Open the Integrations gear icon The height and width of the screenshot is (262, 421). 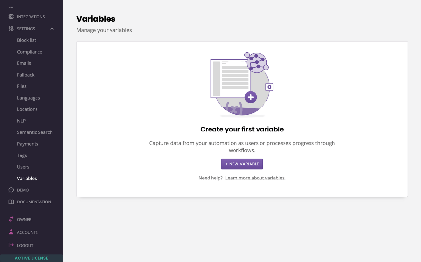(x=11, y=16)
